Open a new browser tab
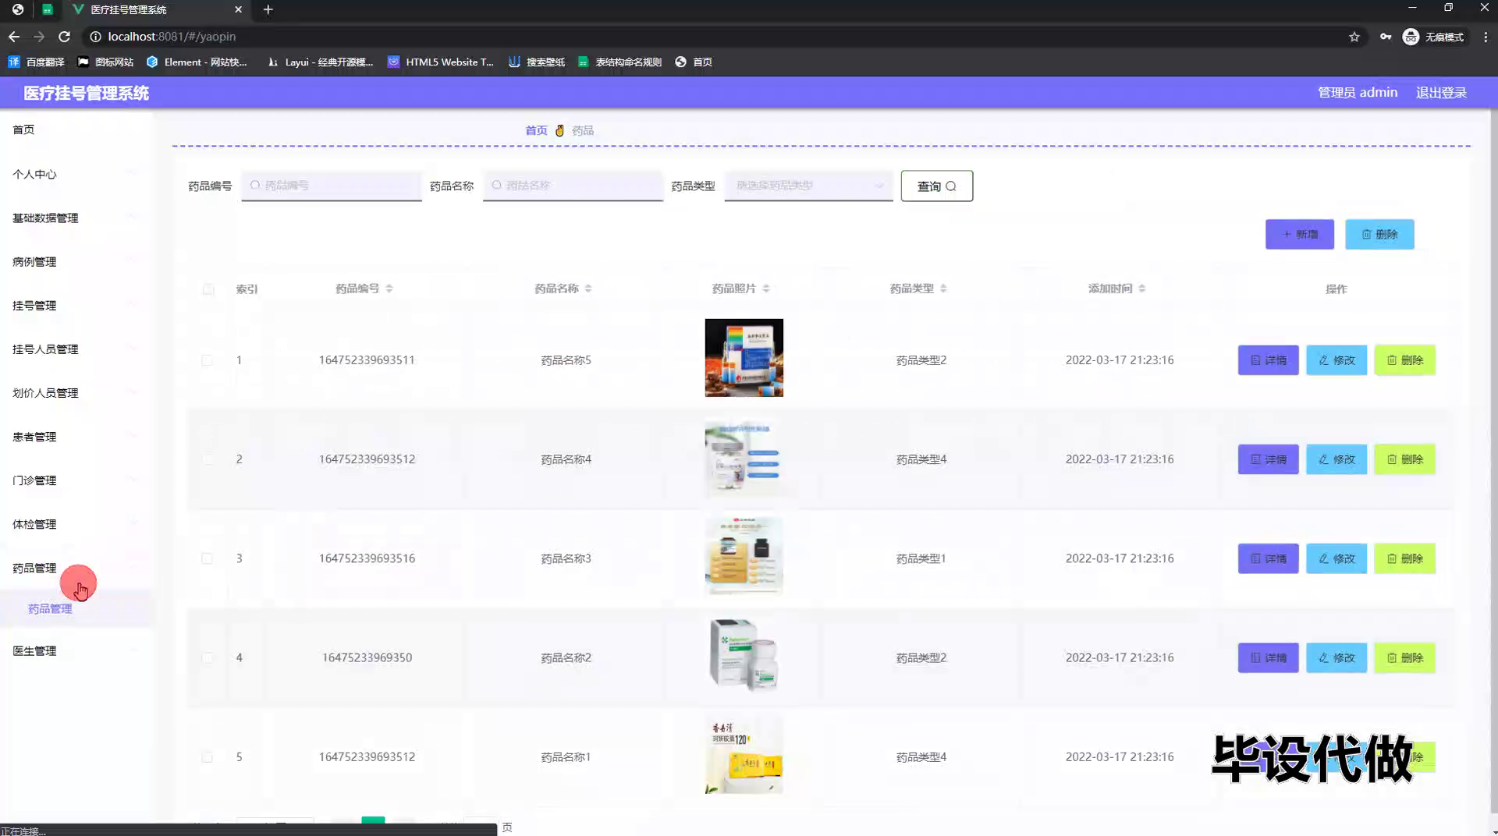The width and height of the screenshot is (1498, 836). pyautogui.click(x=268, y=9)
